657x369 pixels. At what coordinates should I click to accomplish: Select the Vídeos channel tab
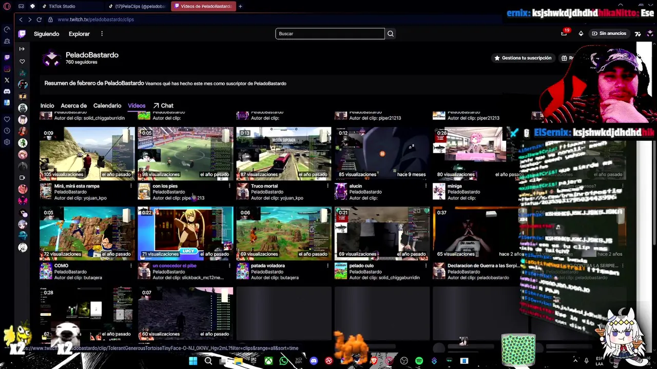point(137,106)
